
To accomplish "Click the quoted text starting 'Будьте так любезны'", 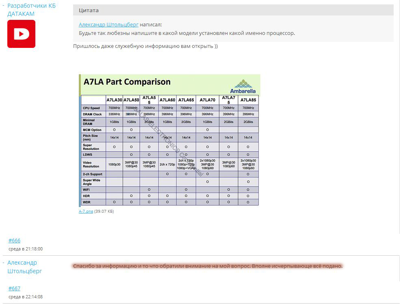I will point(186,33).
